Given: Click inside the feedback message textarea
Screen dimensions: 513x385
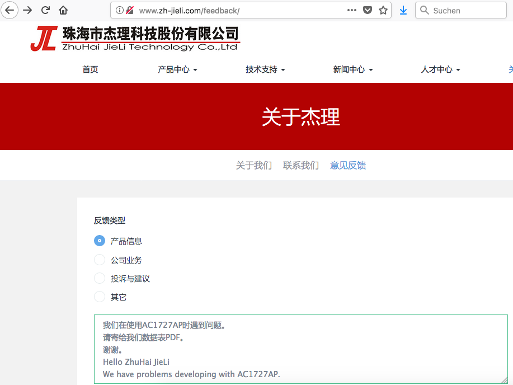Looking at the screenshot, I should pos(300,349).
